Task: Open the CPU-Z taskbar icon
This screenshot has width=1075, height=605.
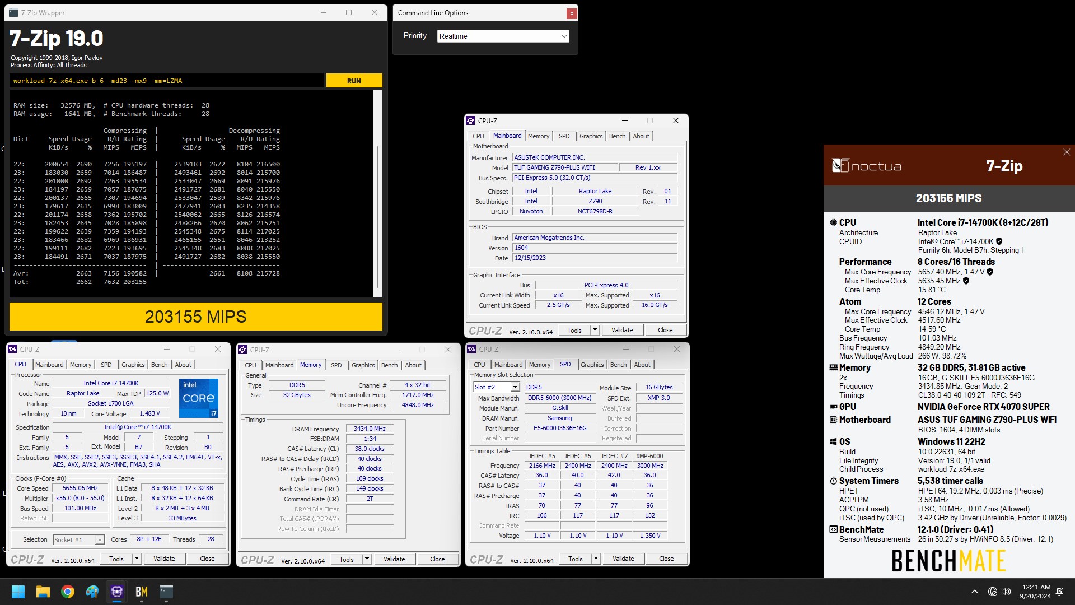Action: click(x=117, y=592)
